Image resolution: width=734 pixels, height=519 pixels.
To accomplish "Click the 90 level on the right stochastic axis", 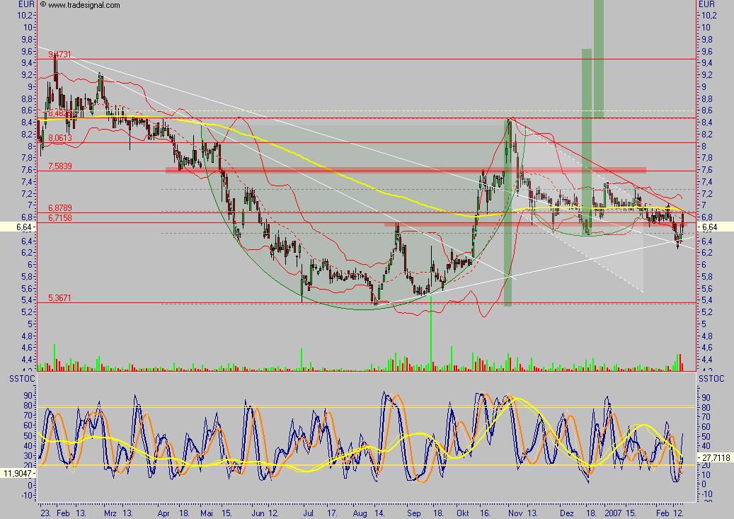I will pos(706,398).
